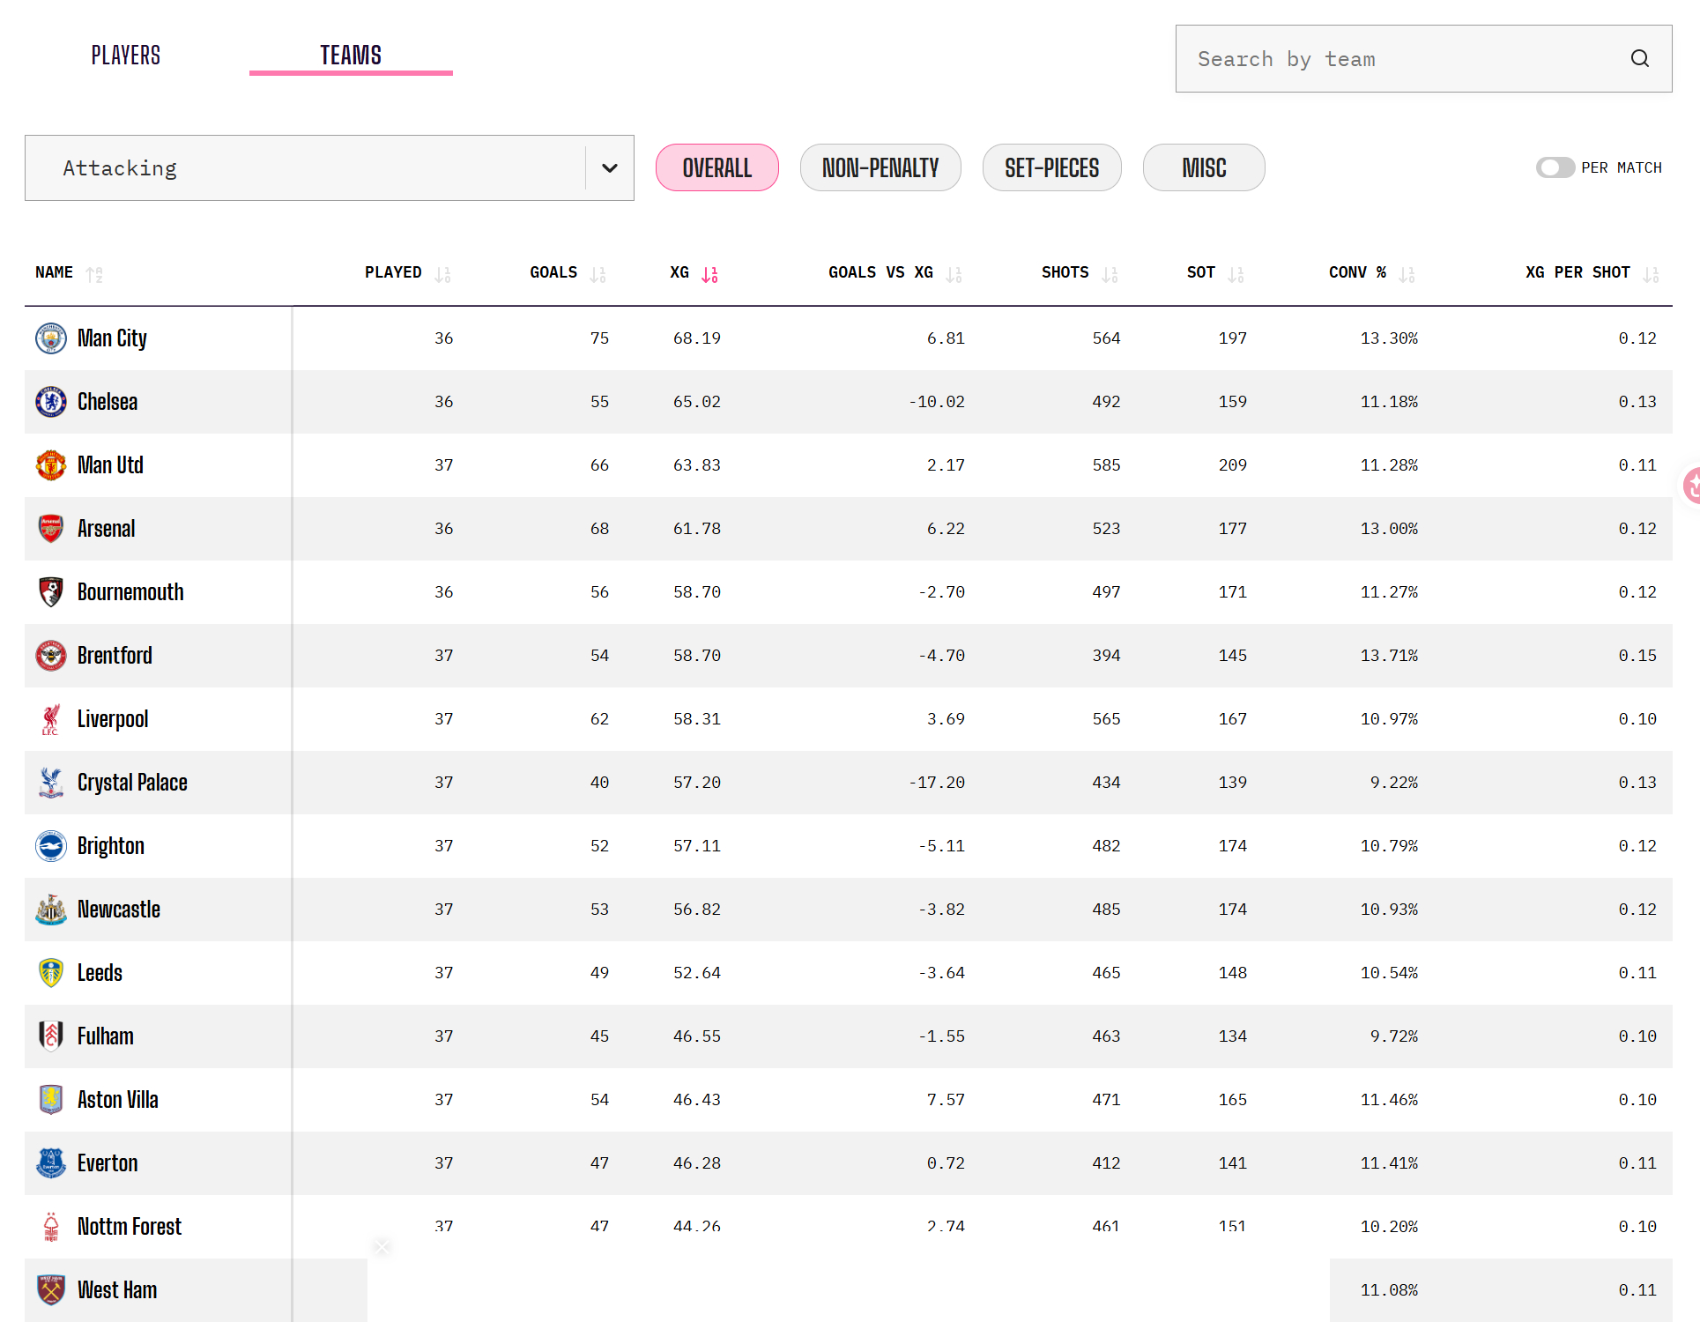Sort by Conv % column arrows
1700x1322 pixels.
pos(1407,274)
